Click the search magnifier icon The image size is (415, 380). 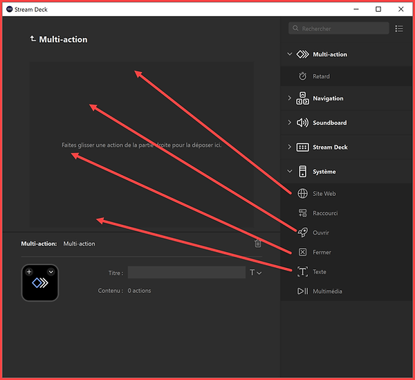295,28
